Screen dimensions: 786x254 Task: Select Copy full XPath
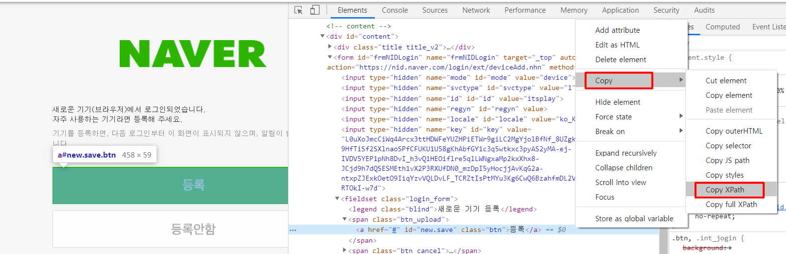click(732, 205)
